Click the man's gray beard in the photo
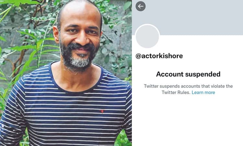Image resolution: width=243 pixels, height=146 pixels. [x=79, y=62]
